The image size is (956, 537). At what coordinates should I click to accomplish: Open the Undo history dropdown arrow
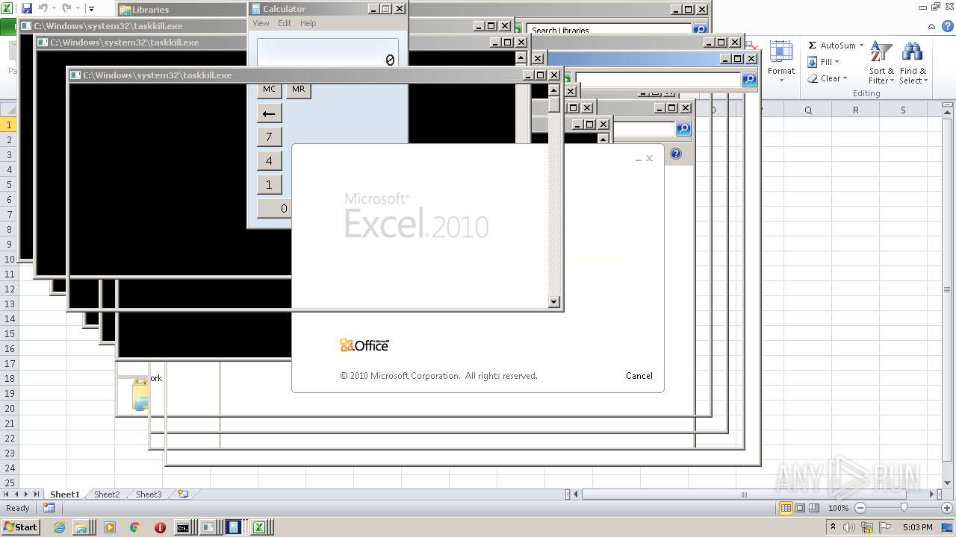tap(54, 9)
